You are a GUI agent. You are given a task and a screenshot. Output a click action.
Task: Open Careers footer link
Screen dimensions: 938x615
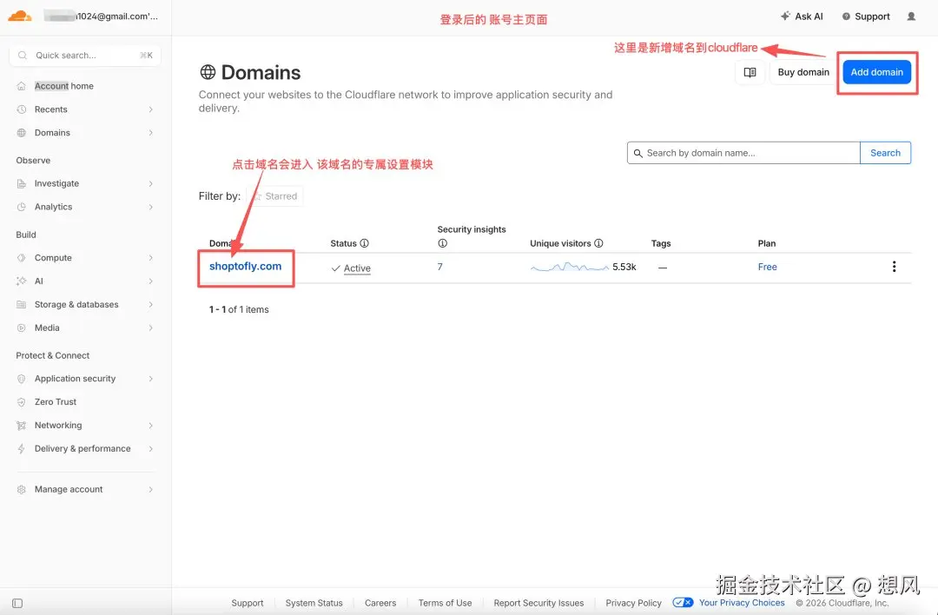380,603
